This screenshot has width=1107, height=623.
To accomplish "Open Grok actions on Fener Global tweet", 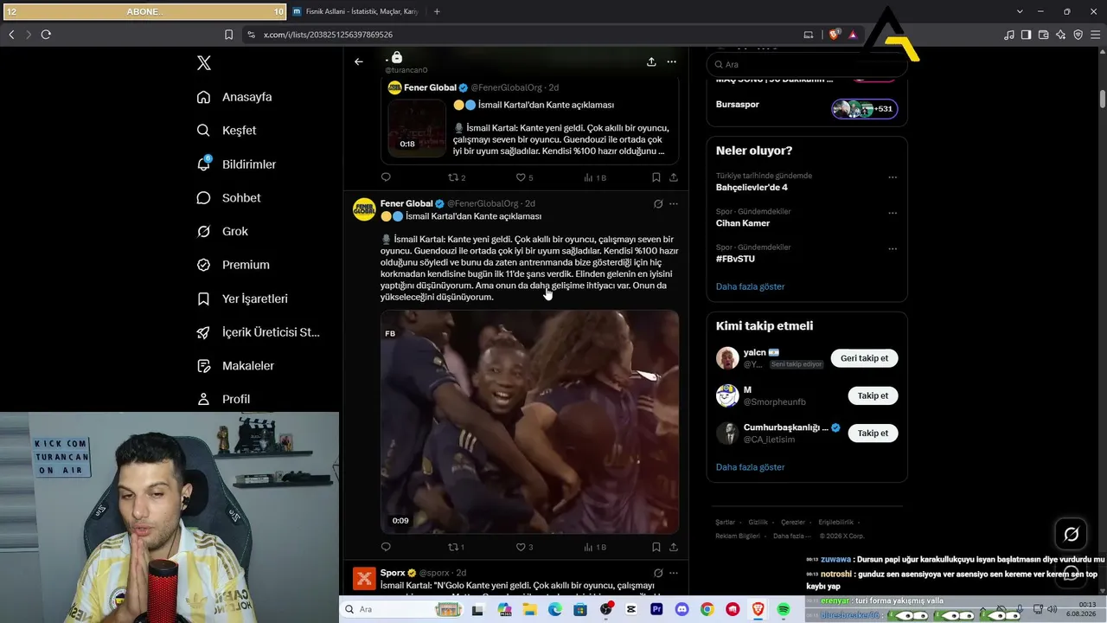I will (658, 204).
